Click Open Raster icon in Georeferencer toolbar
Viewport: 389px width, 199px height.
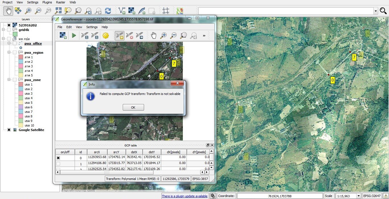(x=63, y=36)
